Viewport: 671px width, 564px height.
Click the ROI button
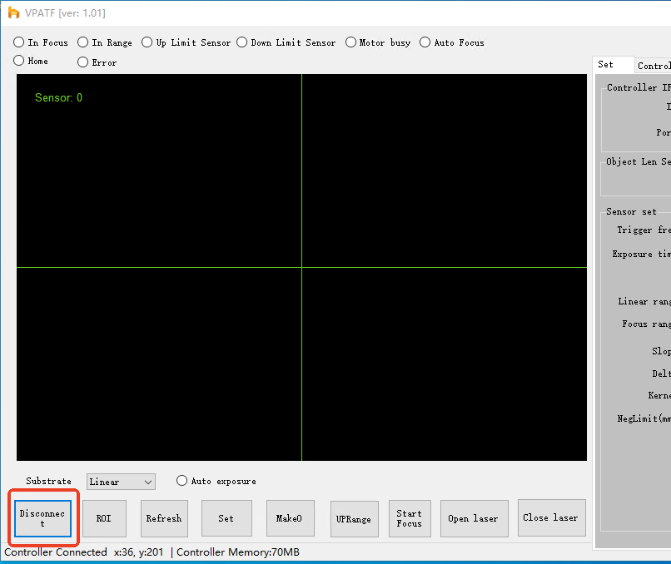pyautogui.click(x=104, y=518)
